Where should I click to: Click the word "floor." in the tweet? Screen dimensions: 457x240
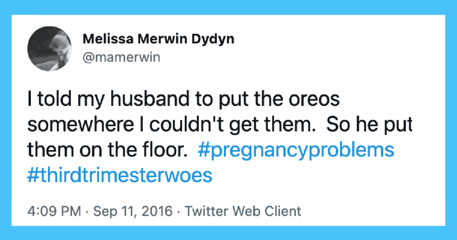165,149
